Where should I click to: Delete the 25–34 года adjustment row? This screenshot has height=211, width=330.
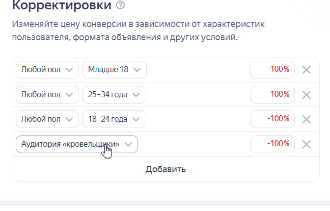tap(306, 95)
